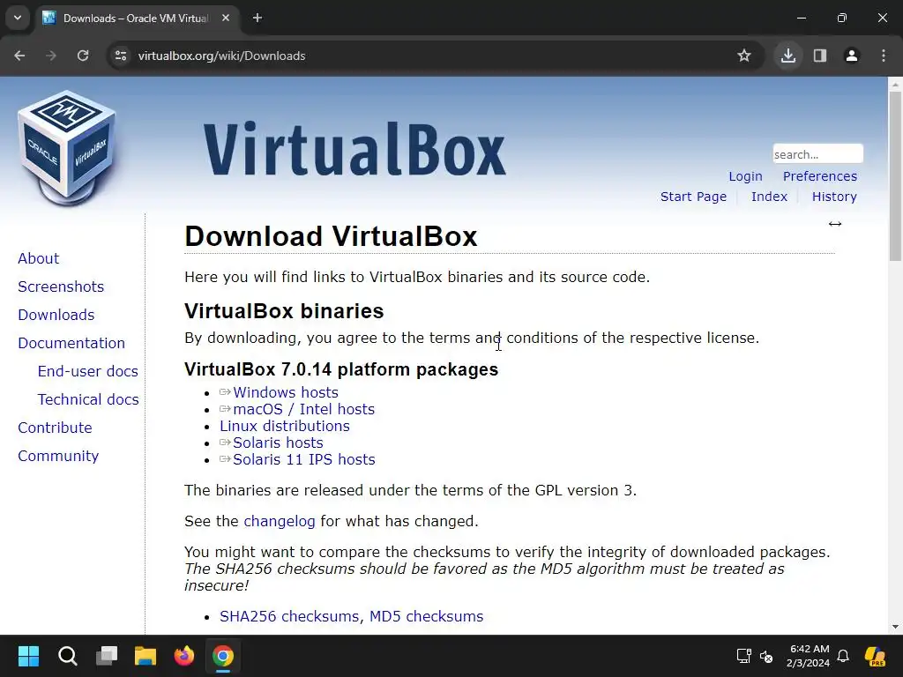
Task: Open the Chrome profile icon
Action: 852,56
